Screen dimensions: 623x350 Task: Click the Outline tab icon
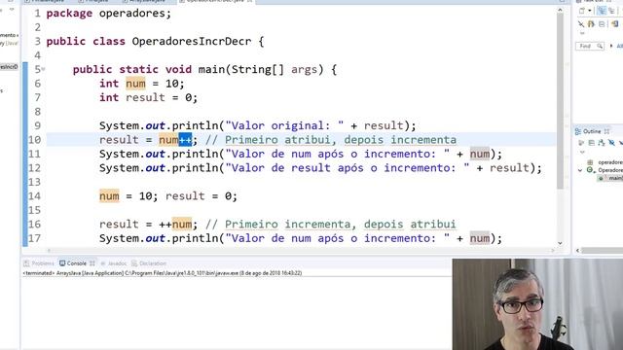point(578,131)
